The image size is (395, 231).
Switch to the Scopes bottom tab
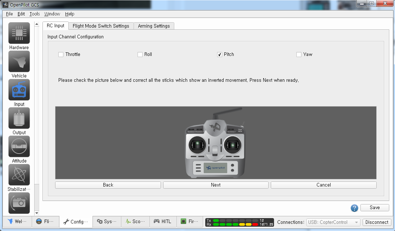coord(135,221)
